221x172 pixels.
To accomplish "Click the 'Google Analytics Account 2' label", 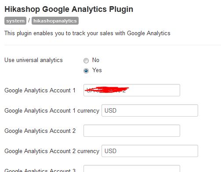I will click(40, 131).
